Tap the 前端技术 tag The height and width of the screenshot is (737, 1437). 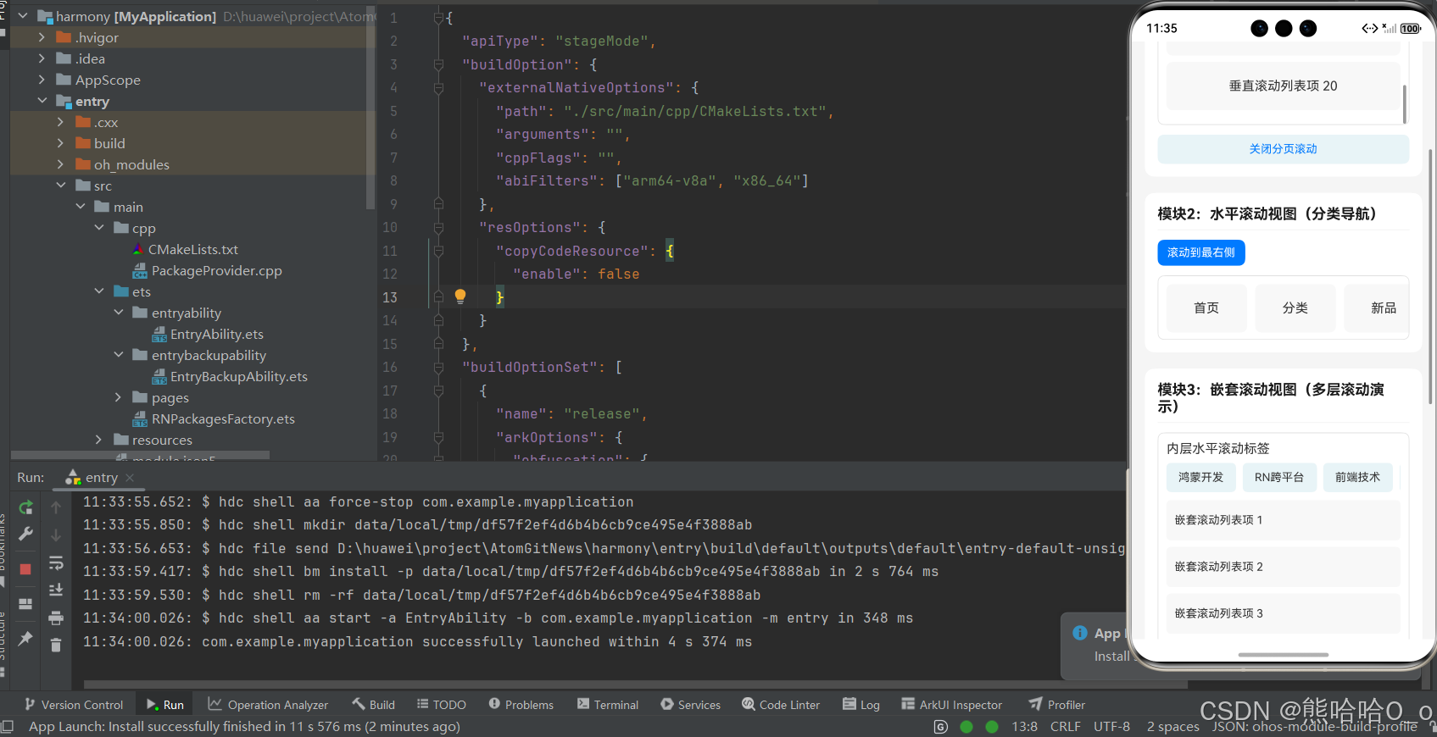point(1357,478)
